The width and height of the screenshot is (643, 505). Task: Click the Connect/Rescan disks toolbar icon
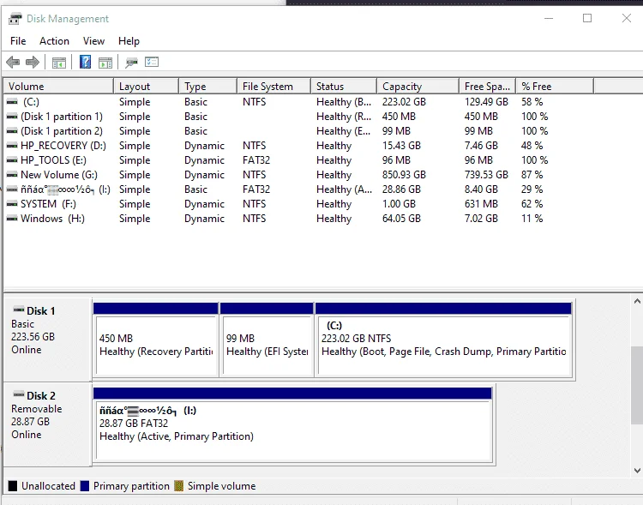[x=131, y=63]
